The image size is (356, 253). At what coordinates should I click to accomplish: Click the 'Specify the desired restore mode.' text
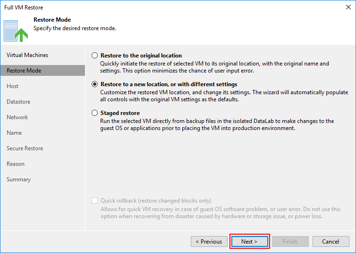pyautogui.click(x=75, y=28)
